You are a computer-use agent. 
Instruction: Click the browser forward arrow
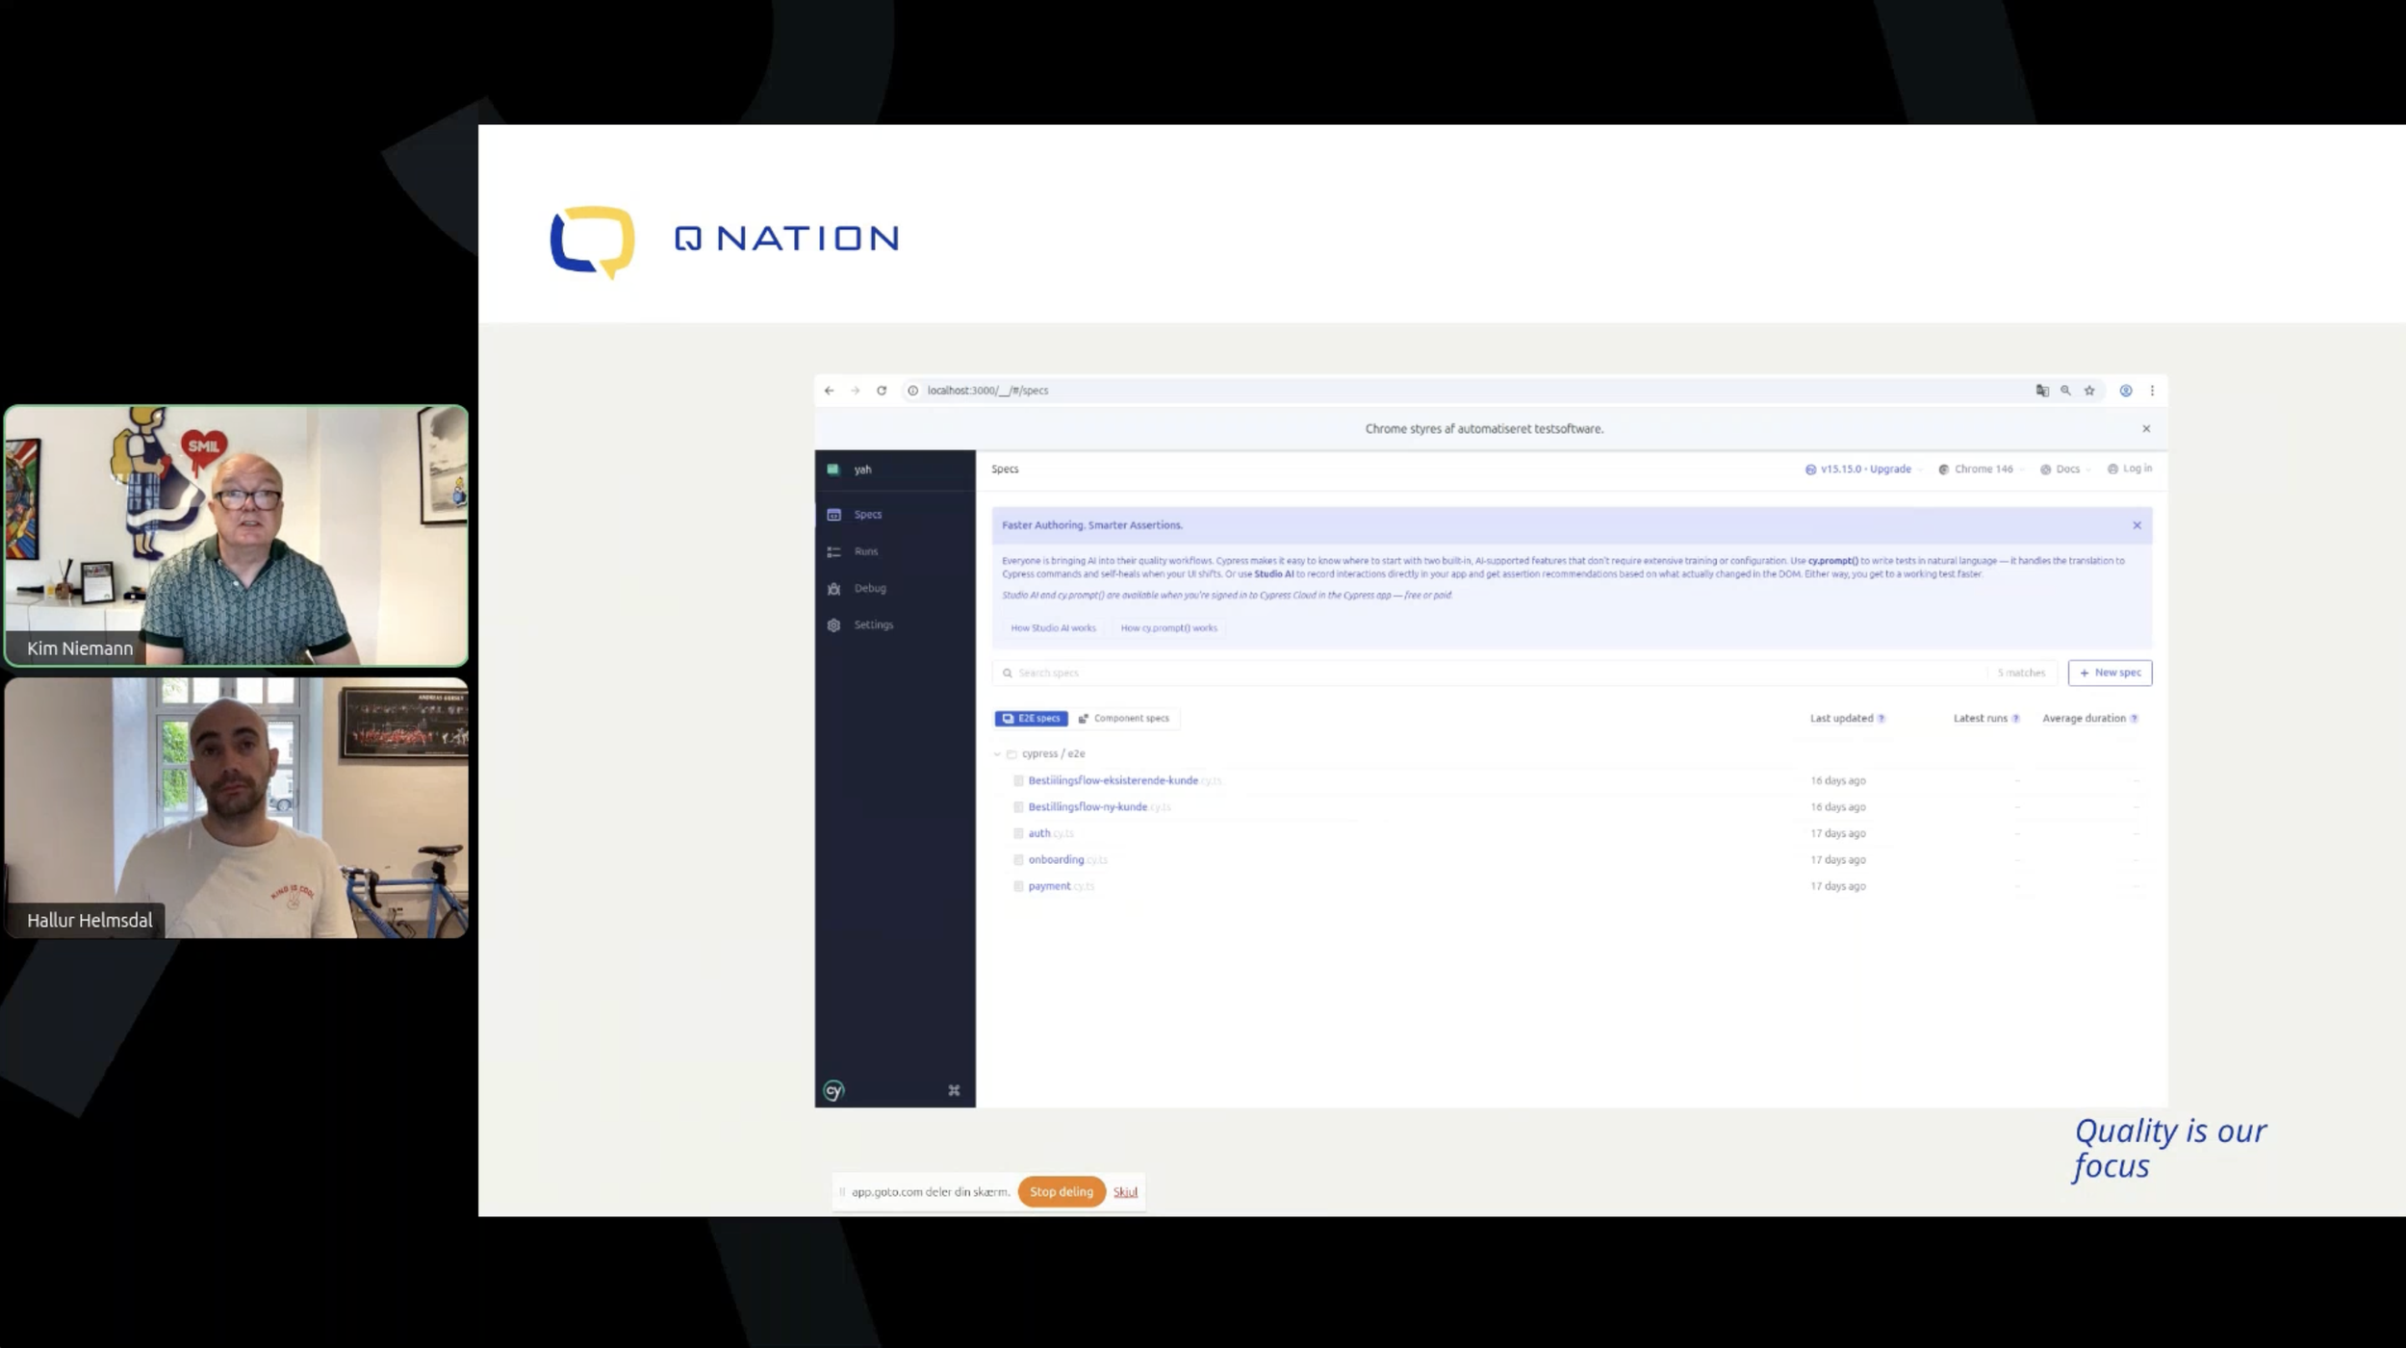(x=855, y=391)
